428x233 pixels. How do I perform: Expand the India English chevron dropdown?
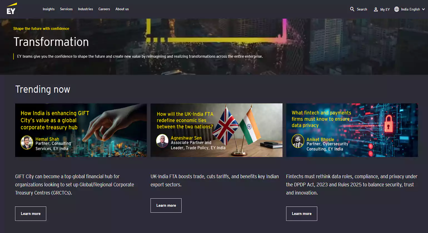click(423, 9)
